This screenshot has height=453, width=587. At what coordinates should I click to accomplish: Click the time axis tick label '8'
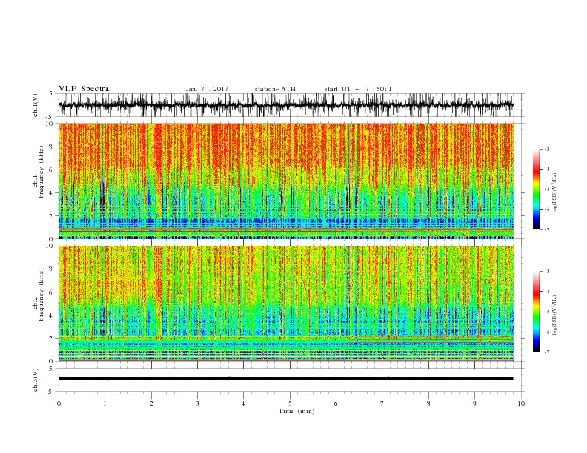tap(428, 403)
